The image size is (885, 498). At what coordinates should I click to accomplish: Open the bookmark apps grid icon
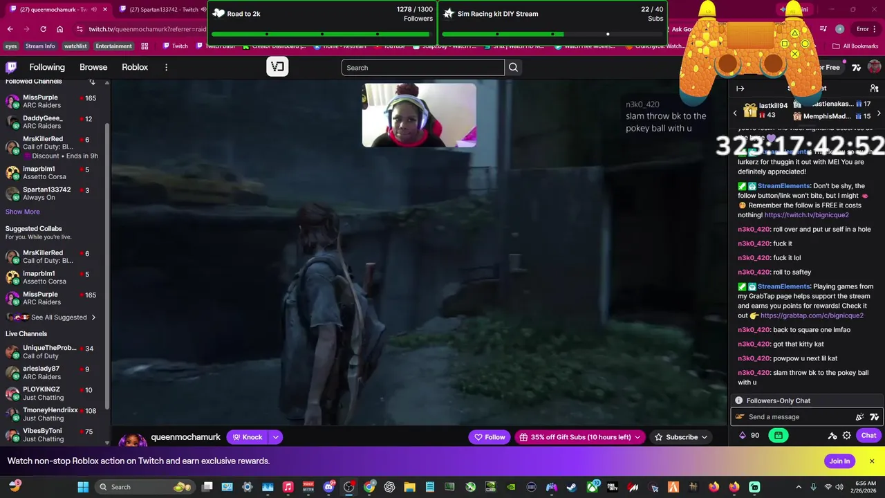pyautogui.click(x=145, y=46)
